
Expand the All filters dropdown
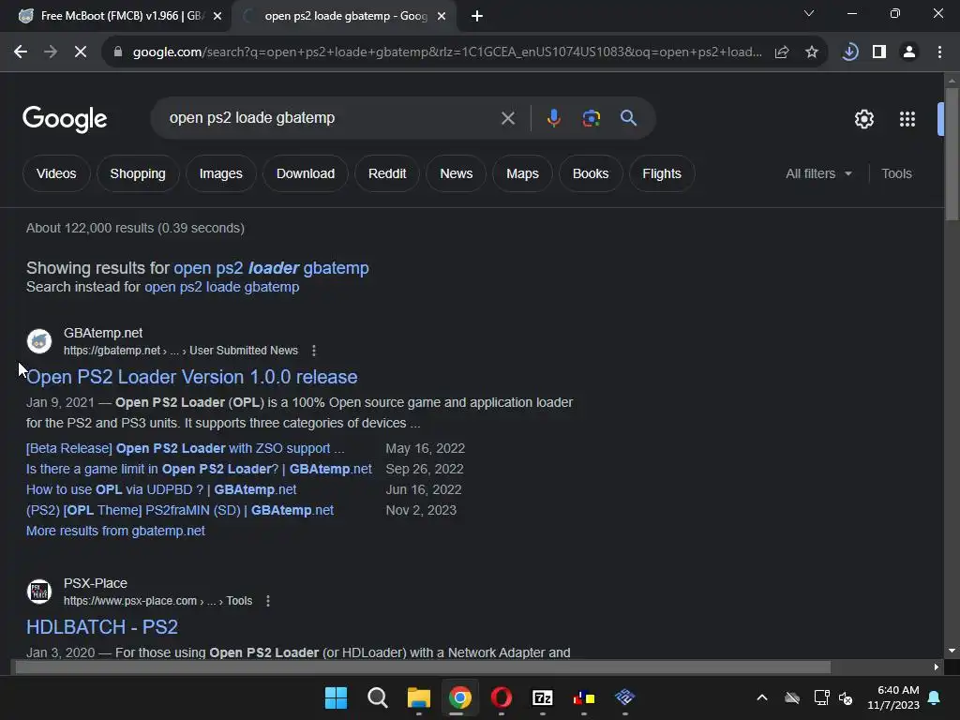click(818, 173)
